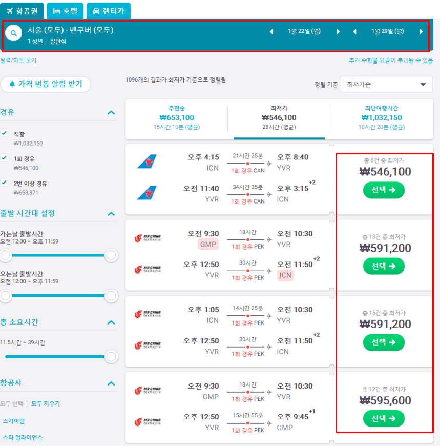The image size is (440, 446).
Task: Uncheck the 직항 checkbox
Action: point(5,133)
